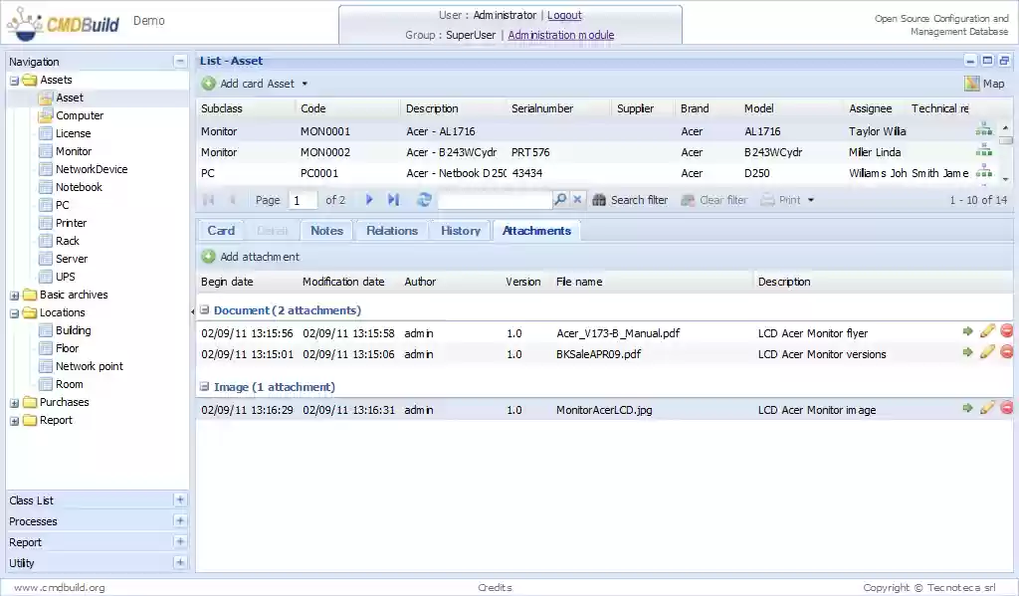Switch to the History tab
Viewport: 1019px width, 596px height.
[x=460, y=230]
